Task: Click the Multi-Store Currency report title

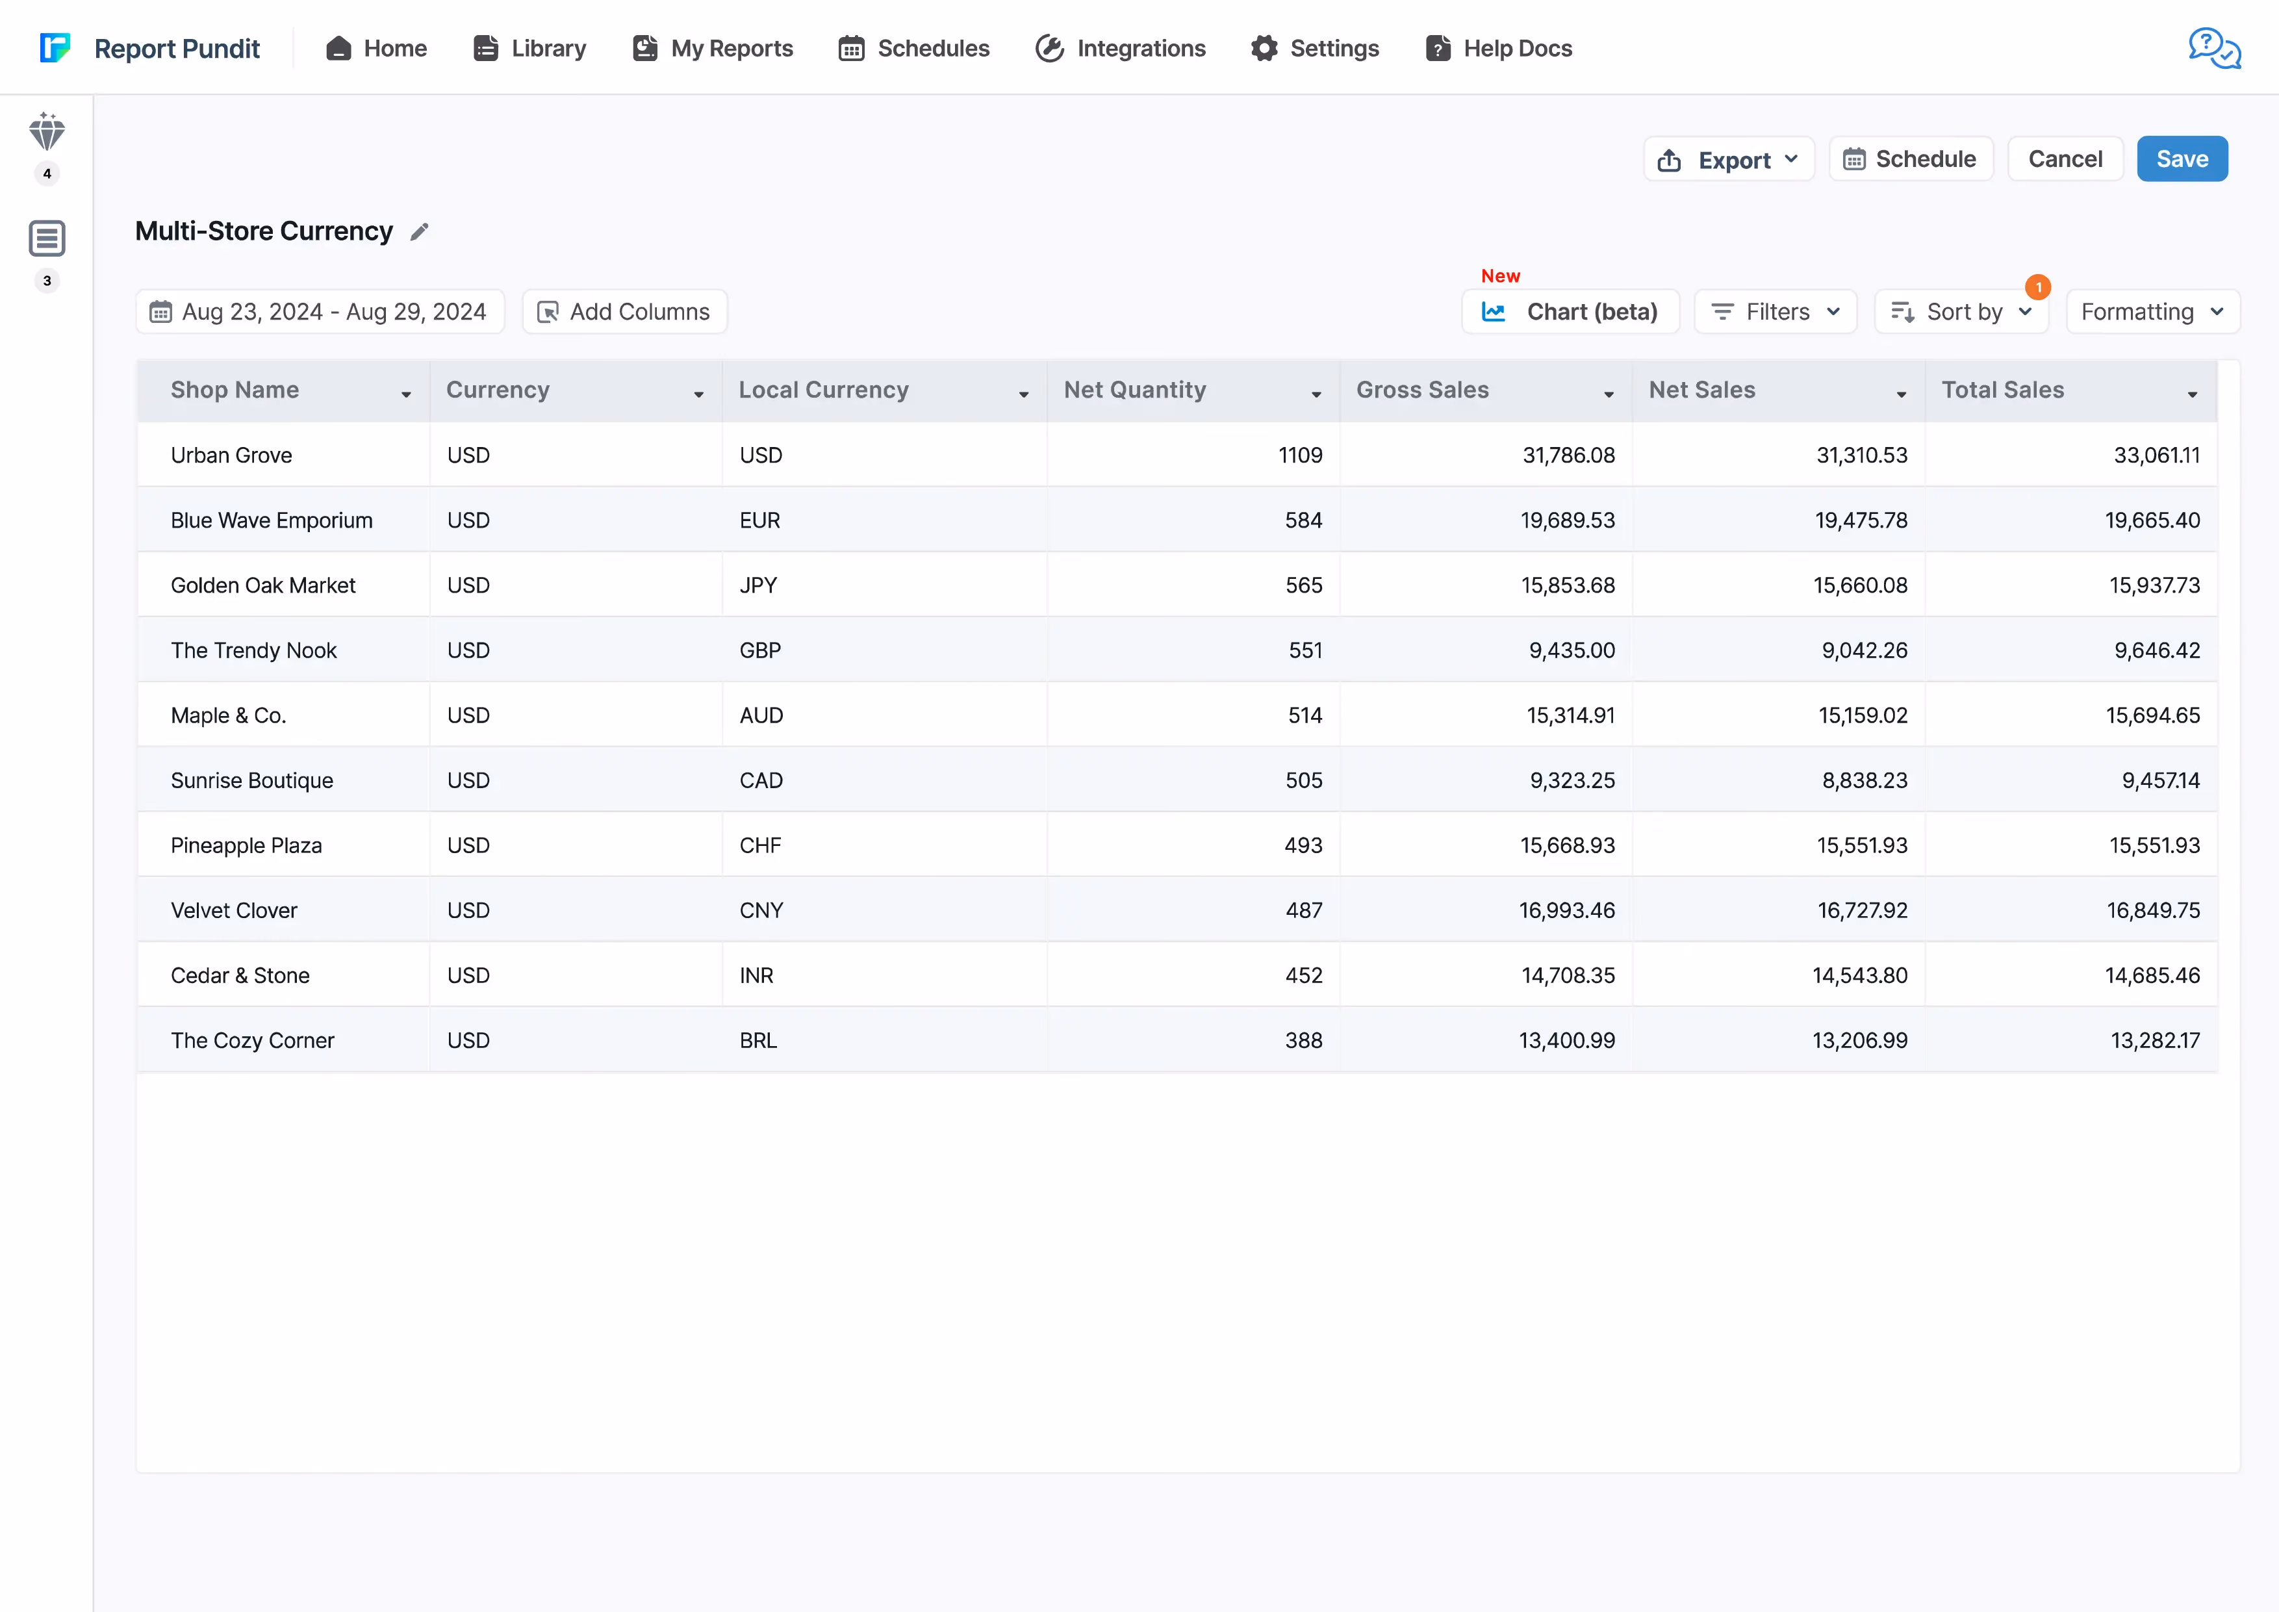Action: (x=264, y=231)
